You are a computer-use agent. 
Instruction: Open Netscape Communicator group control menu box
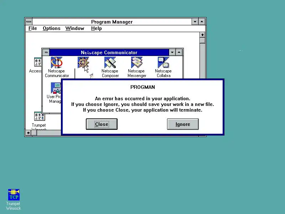(x=46, y=52)
